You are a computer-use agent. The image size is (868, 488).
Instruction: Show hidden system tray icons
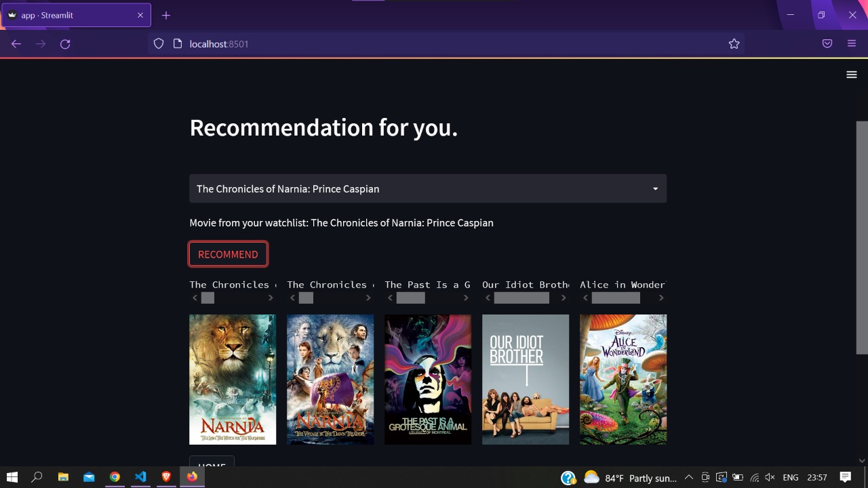688,478
